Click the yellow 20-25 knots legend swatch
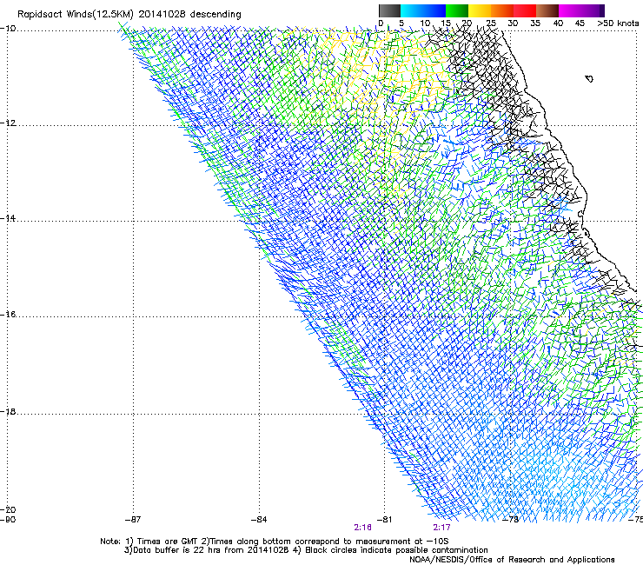The height and width of the screenshot is (565, 643). point(480,10)
